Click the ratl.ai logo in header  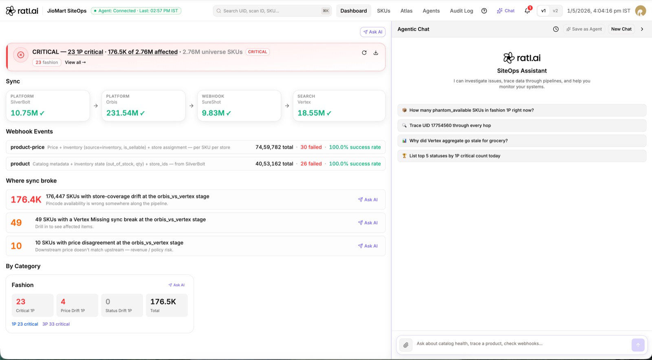pyautogui.click(x=22, y=11)
